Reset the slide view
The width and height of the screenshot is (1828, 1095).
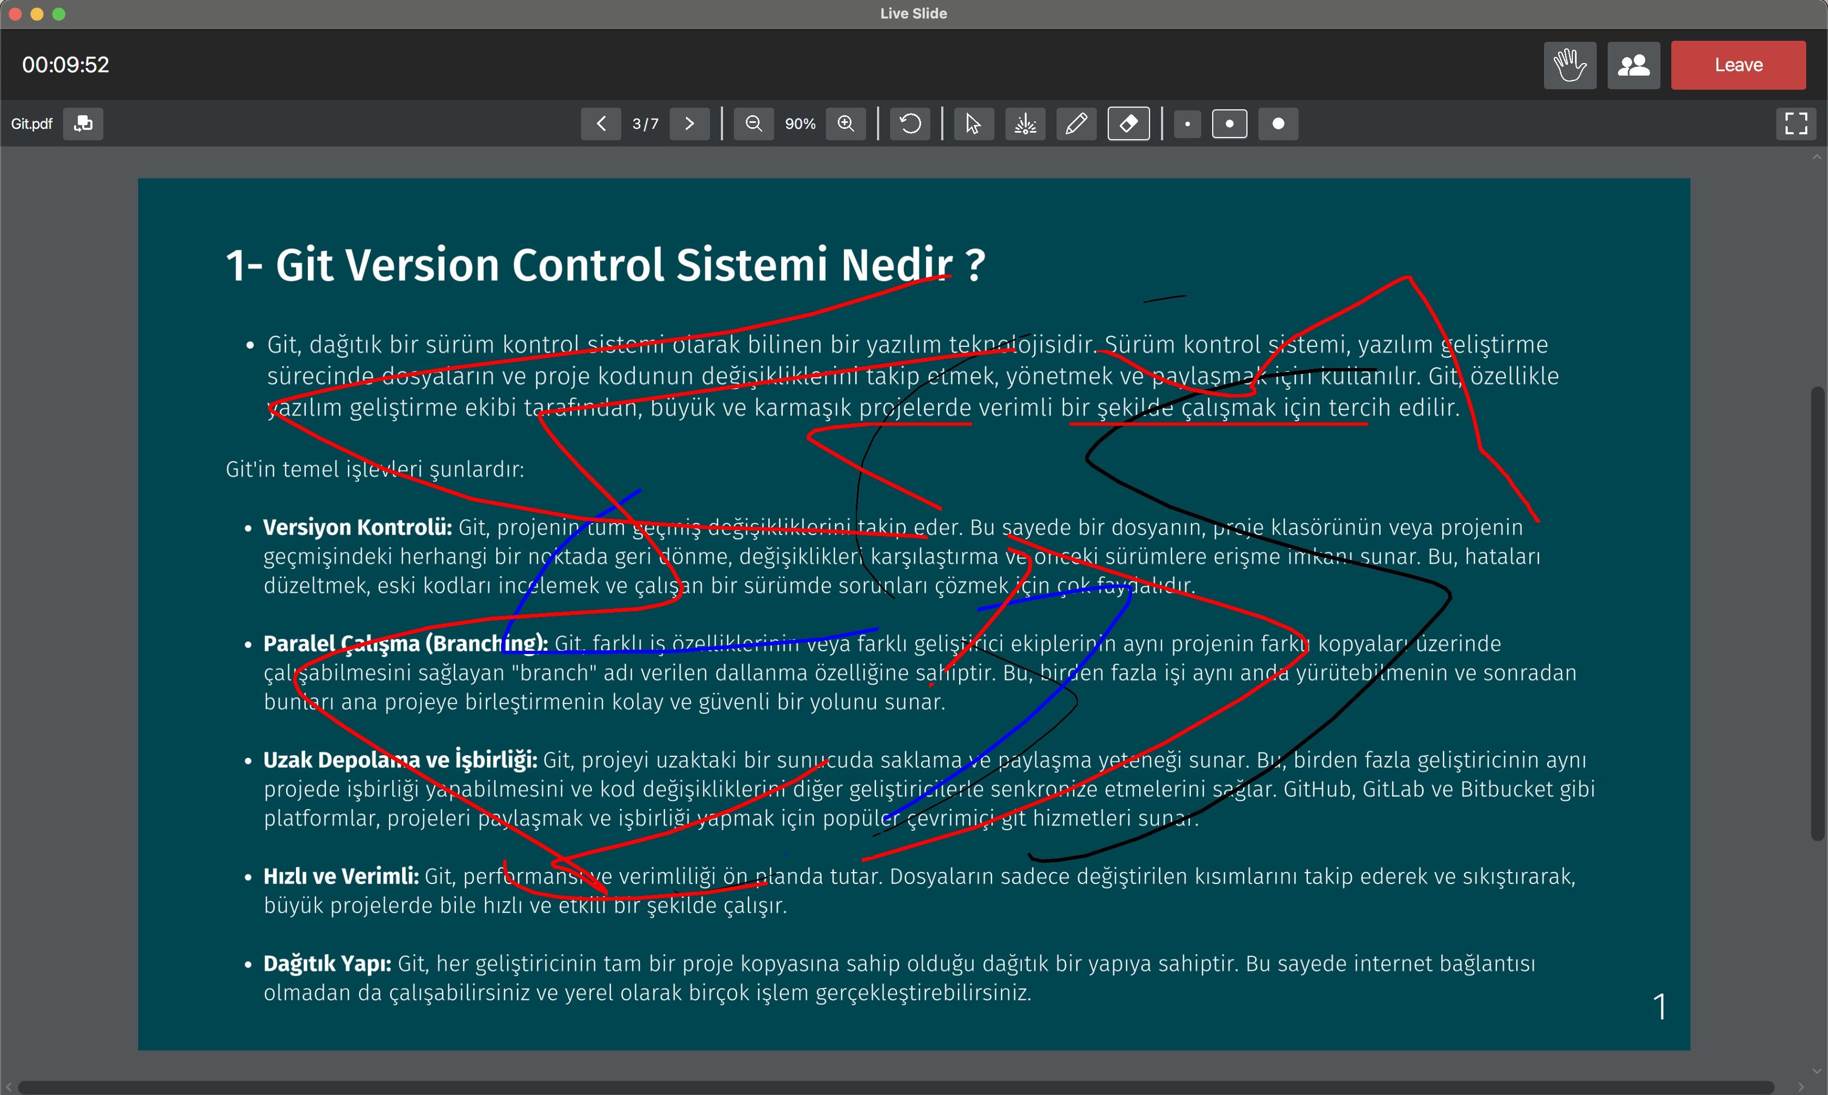[x=910, y=123]
